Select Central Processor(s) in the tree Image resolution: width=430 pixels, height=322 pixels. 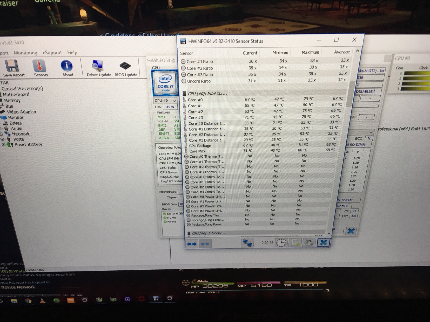click(x=22, y=89)
